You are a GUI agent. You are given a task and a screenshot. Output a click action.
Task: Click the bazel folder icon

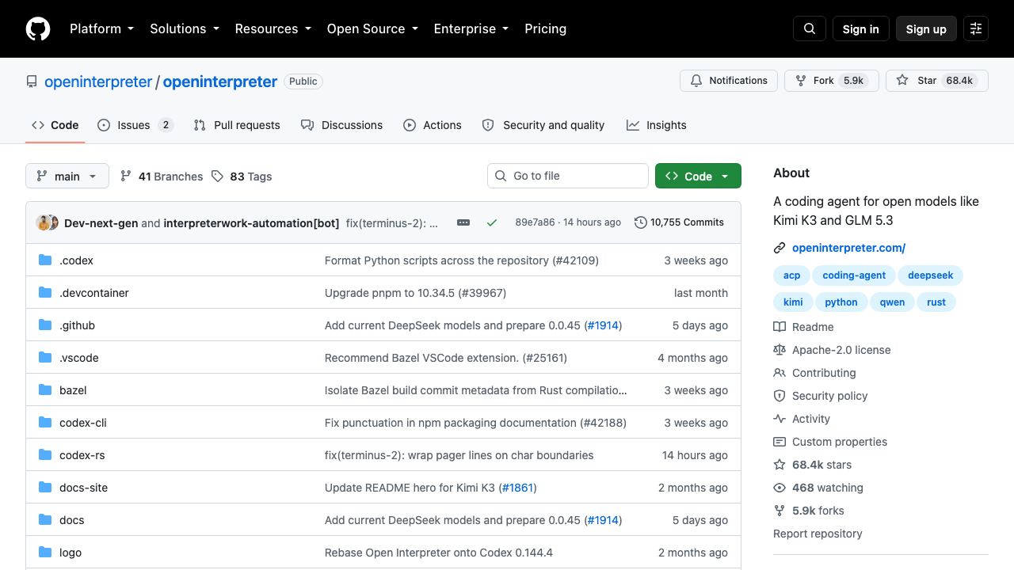pos(45,390)
